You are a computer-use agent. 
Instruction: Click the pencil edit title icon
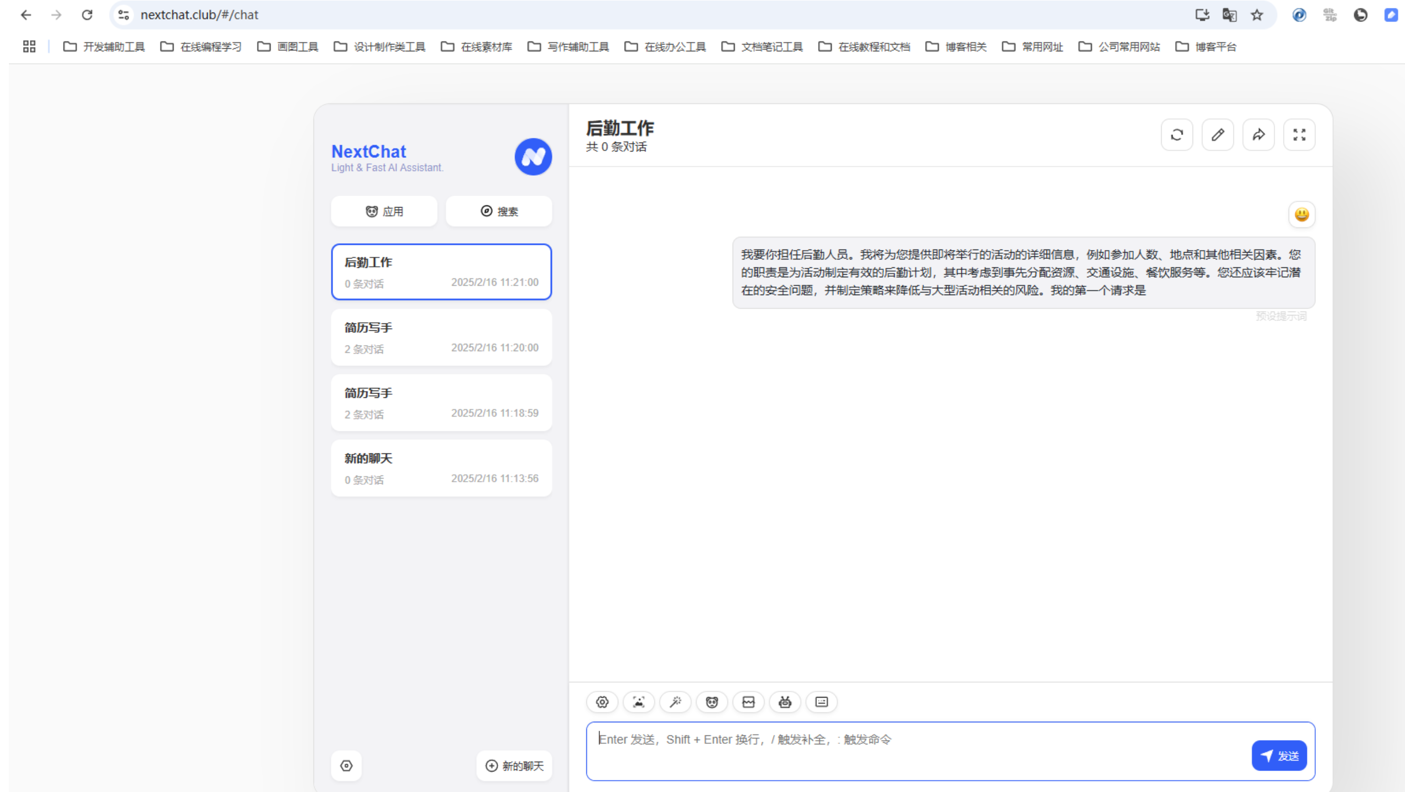(x=1217, y=135)
